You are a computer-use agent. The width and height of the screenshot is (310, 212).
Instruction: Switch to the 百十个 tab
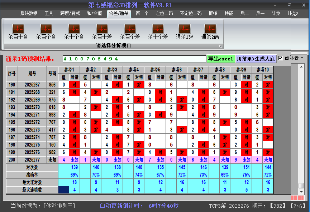click(142, 14)
